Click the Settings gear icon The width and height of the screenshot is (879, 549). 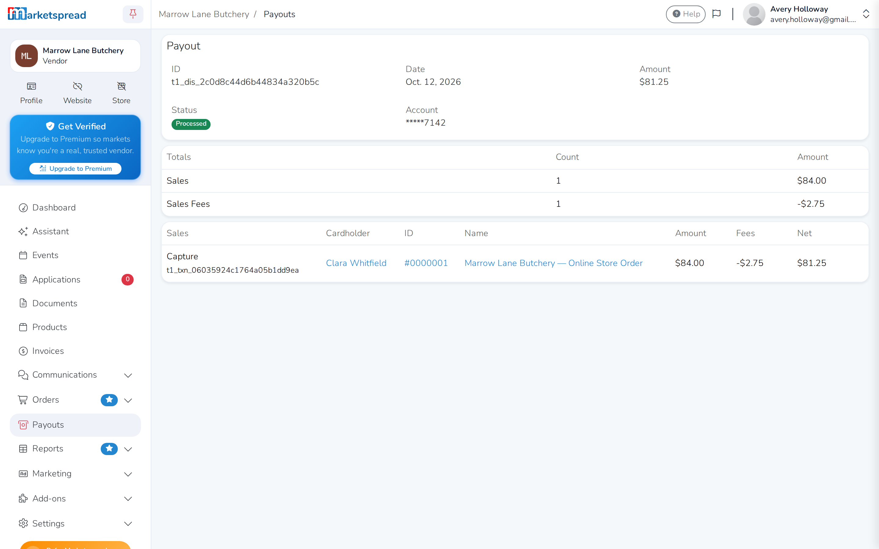[23, 523]
